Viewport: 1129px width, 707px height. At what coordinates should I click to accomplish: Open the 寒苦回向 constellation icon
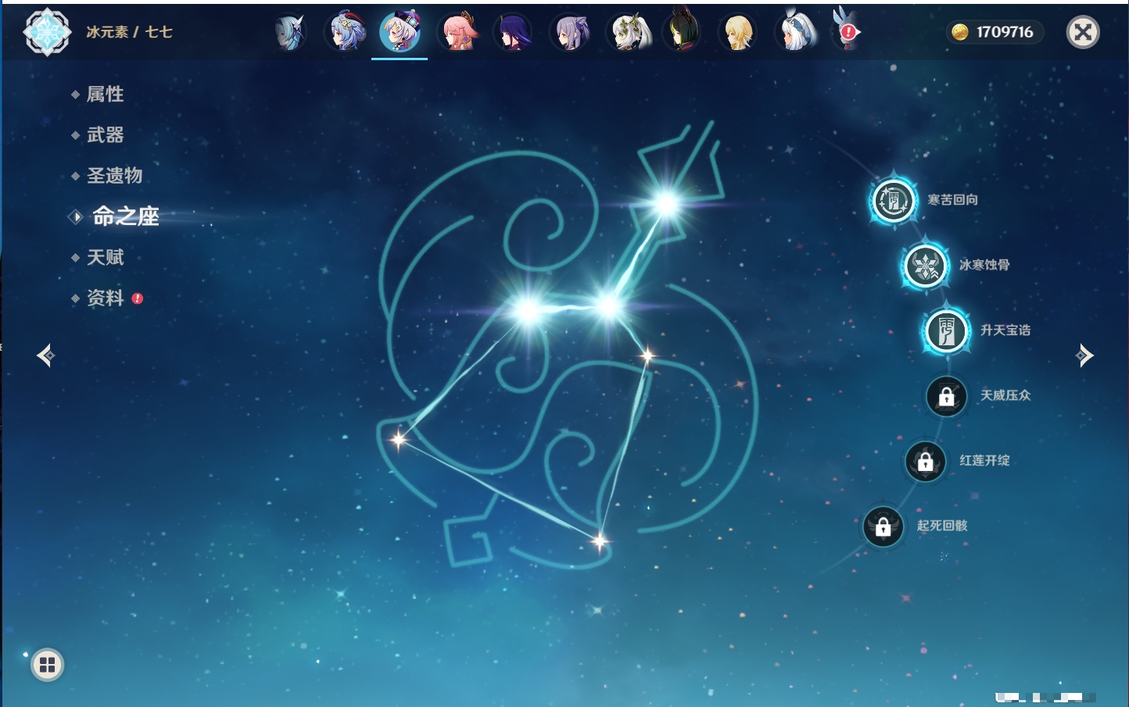click(894, 200)
